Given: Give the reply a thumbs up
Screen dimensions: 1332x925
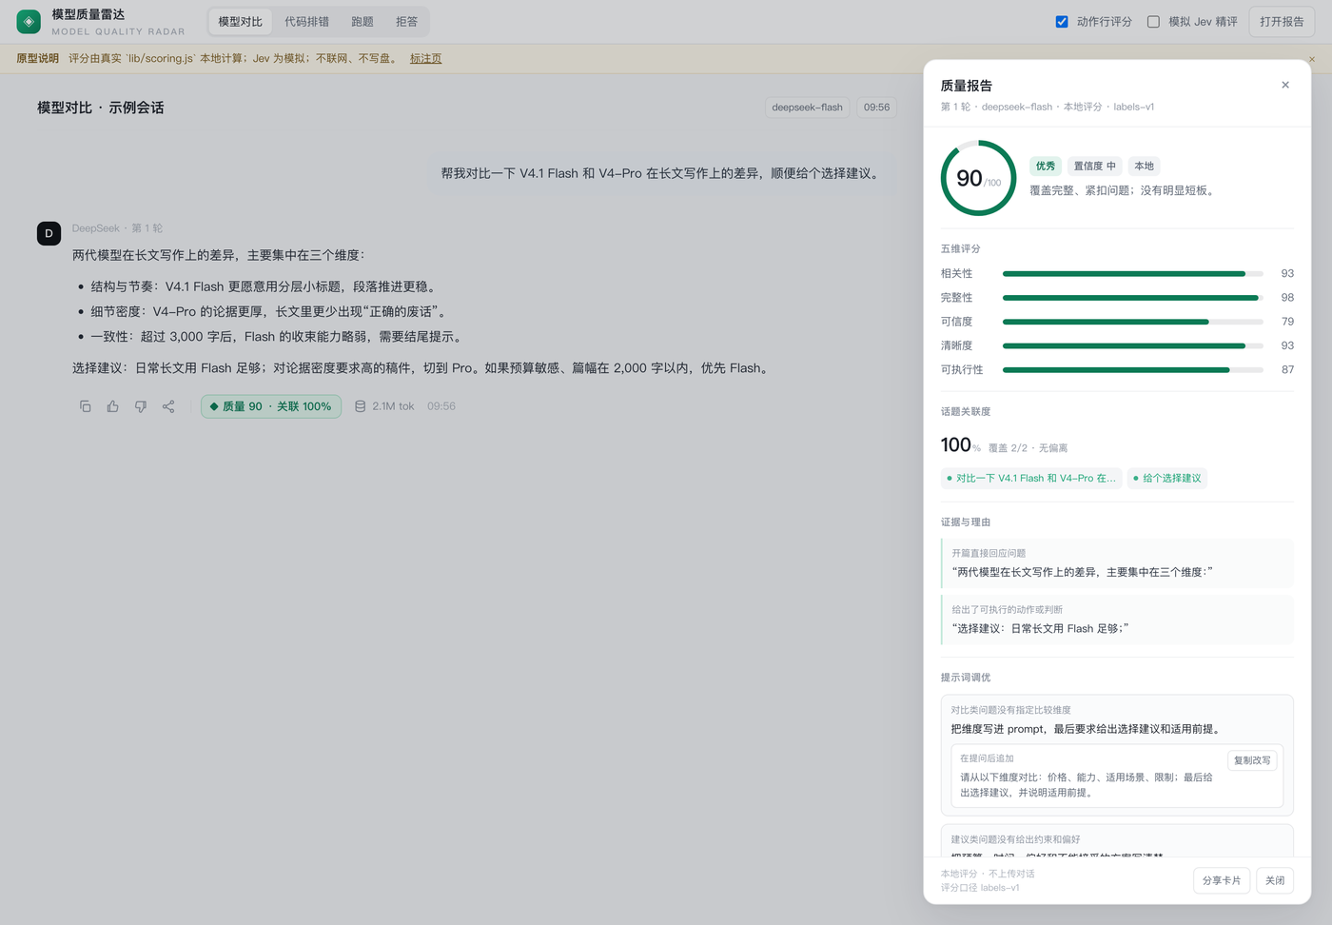Looking at the screenshot, I should 113,406.
